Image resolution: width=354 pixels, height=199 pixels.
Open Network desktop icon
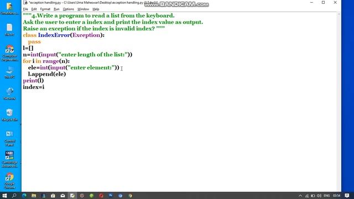pyautogui.click(x=9, y=93)
